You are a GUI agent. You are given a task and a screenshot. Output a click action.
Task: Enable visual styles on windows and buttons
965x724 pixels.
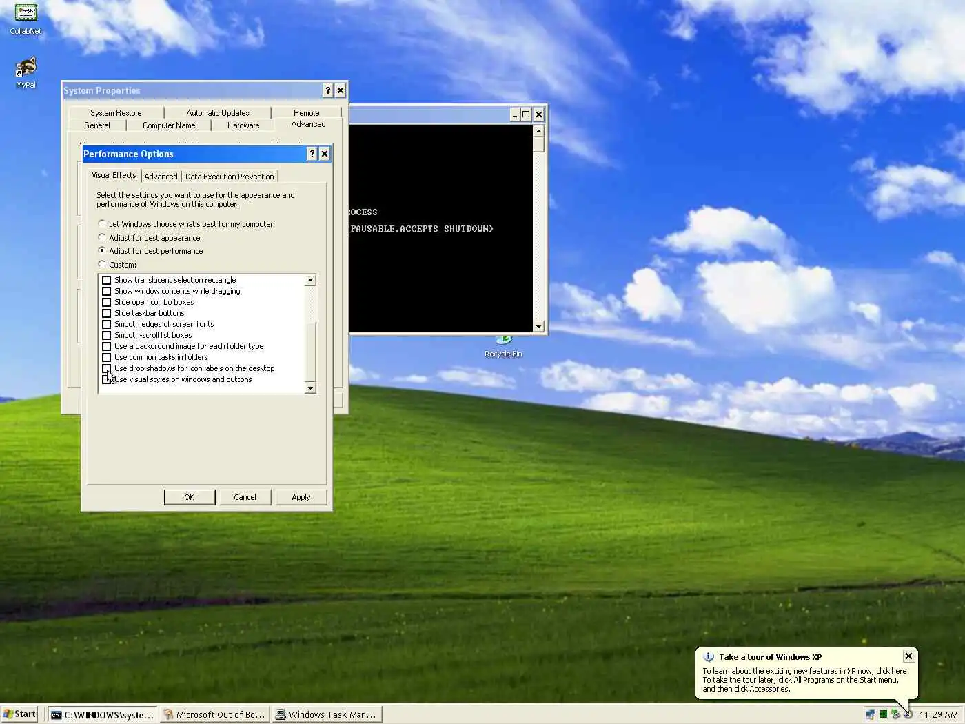pyautogui.click(x=106, y=379)
